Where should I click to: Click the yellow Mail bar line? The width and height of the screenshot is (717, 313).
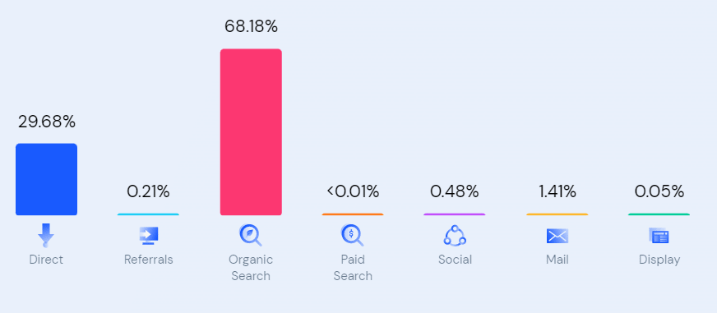point(557,214)
